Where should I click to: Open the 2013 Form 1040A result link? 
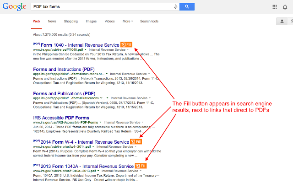point(87,166)
